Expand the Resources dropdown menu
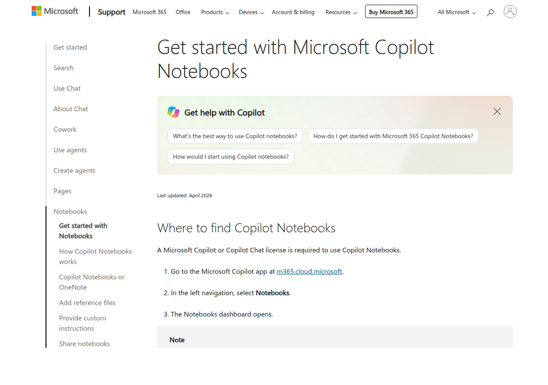548x385 pixels. click(x=341, y=12)
